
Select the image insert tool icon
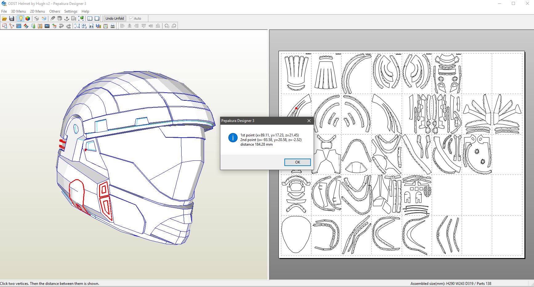click(47, 26)
